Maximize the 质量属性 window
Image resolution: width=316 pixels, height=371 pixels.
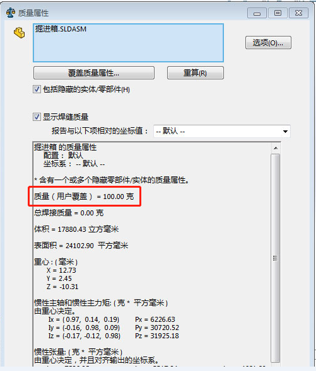click(278, 13)
